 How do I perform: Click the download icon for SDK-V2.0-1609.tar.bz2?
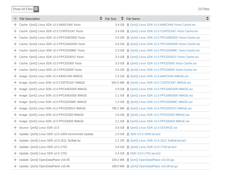(x=128, y=134)
